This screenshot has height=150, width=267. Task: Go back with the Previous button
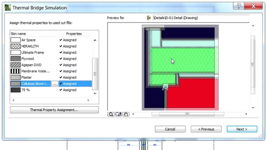[206, 129]
